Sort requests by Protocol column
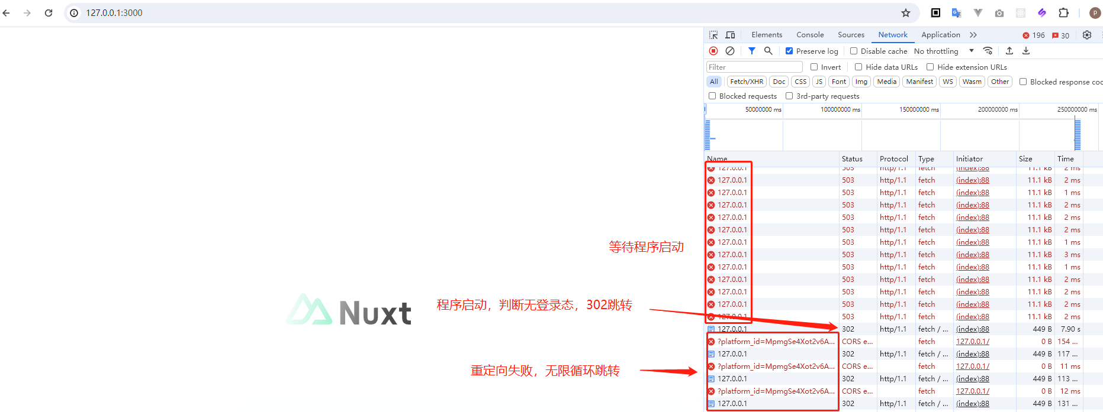The image size is (1103, 412). [x=896, y=158]
